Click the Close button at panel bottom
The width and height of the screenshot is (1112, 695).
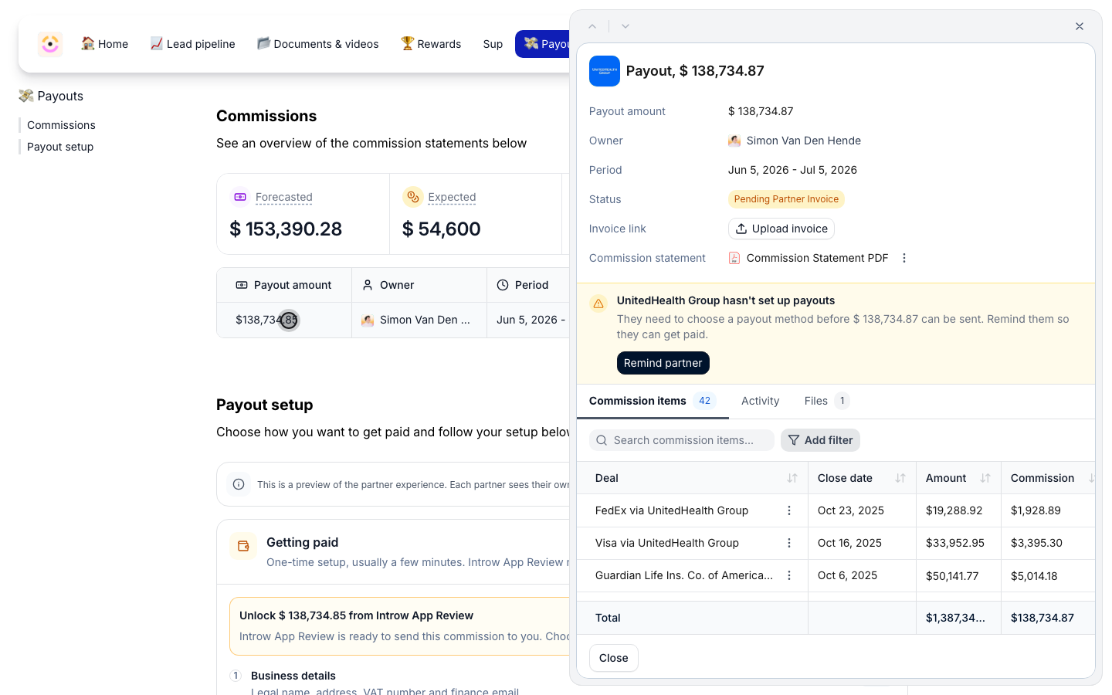click(x=614, y=658)
